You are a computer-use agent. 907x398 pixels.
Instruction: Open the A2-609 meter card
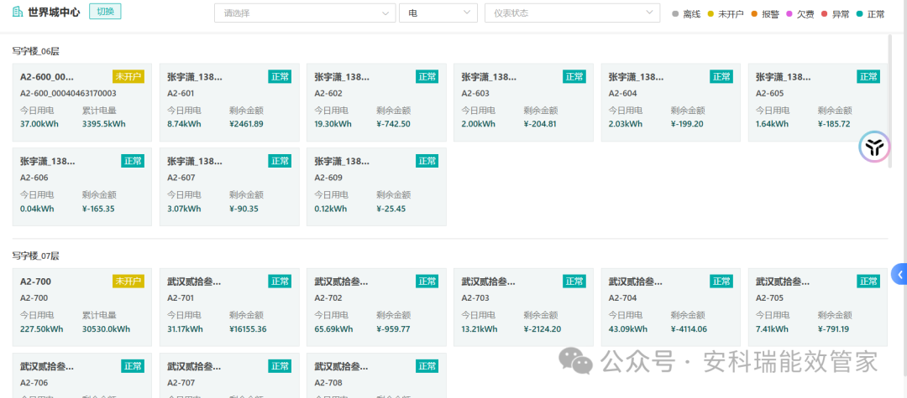pos(376,187)
